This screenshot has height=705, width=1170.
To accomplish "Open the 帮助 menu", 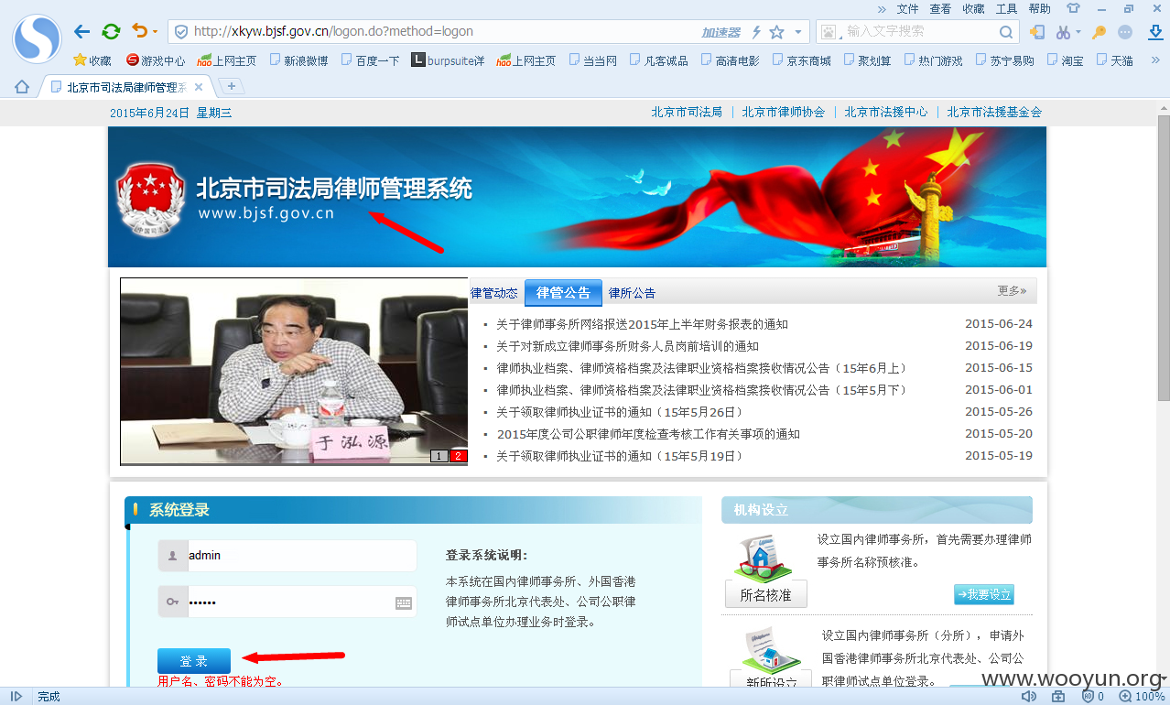I will point(1039,8).
